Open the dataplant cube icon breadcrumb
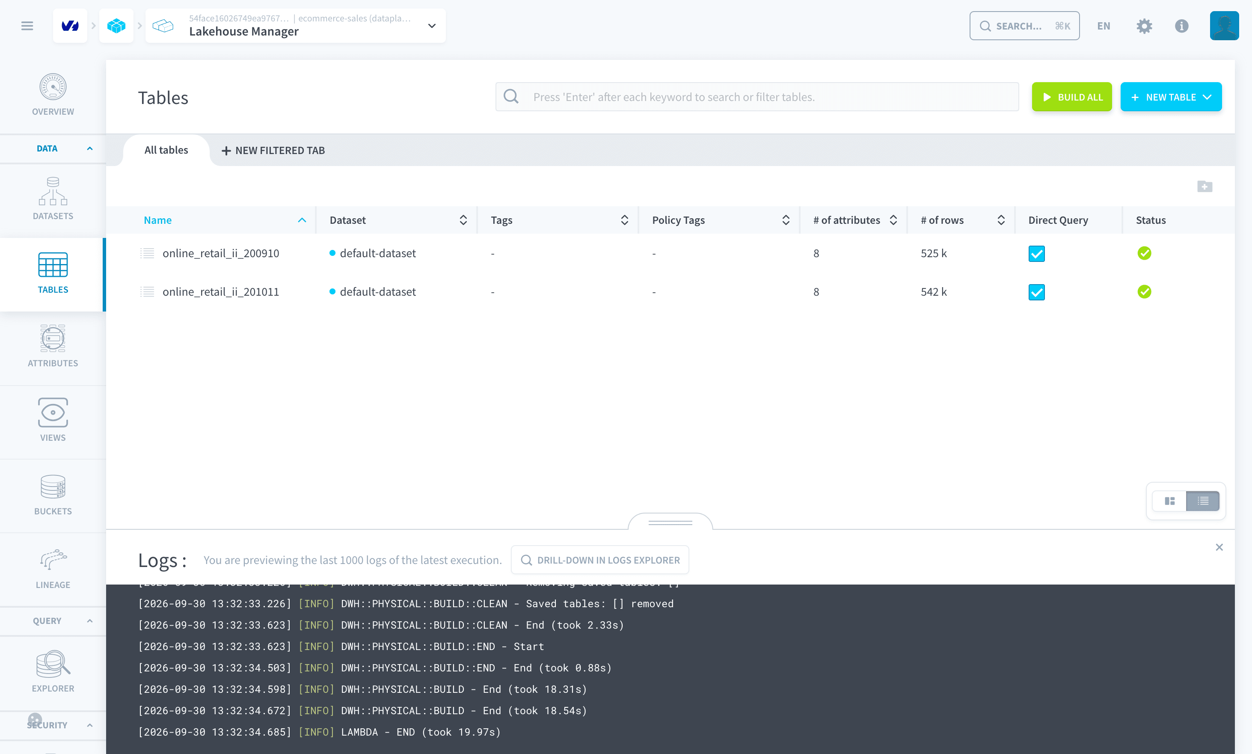1252x754 pixels. (116, 26)
